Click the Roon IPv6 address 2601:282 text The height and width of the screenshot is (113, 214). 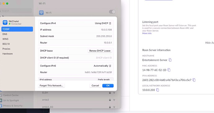pos(167,80)
